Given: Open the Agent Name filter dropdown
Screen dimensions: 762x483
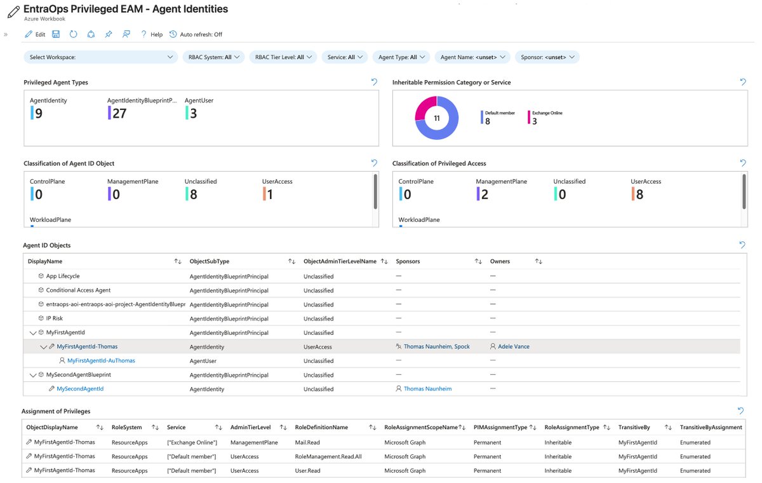Looking at the screenshot, I should pyautogui.click(x=472, y=57).
